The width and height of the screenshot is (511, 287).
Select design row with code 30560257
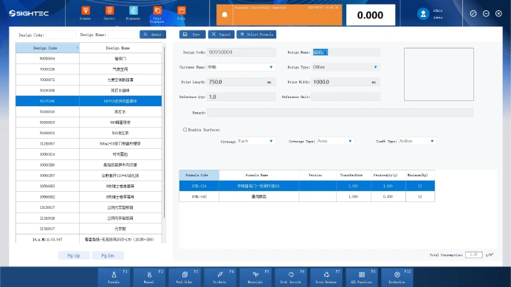point(89,176)
